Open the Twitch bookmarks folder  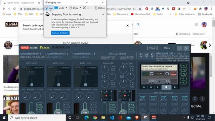click(158, 14)
